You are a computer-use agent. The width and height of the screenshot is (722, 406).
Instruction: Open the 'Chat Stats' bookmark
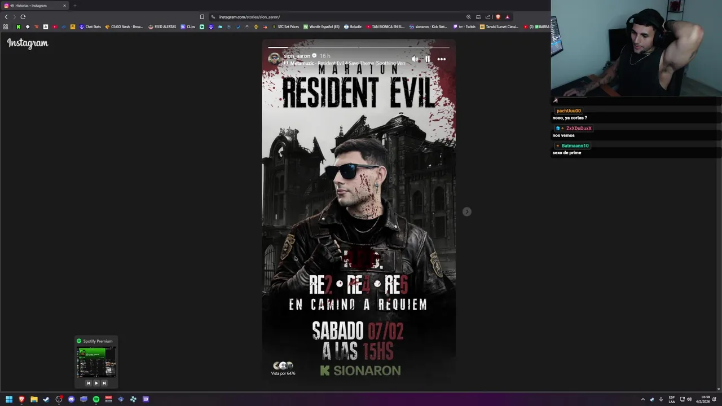pos(90,27)
